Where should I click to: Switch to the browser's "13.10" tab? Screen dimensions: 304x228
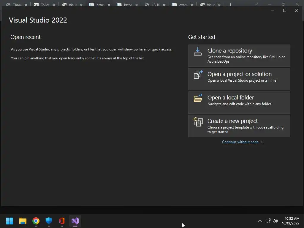pos(156,5)
